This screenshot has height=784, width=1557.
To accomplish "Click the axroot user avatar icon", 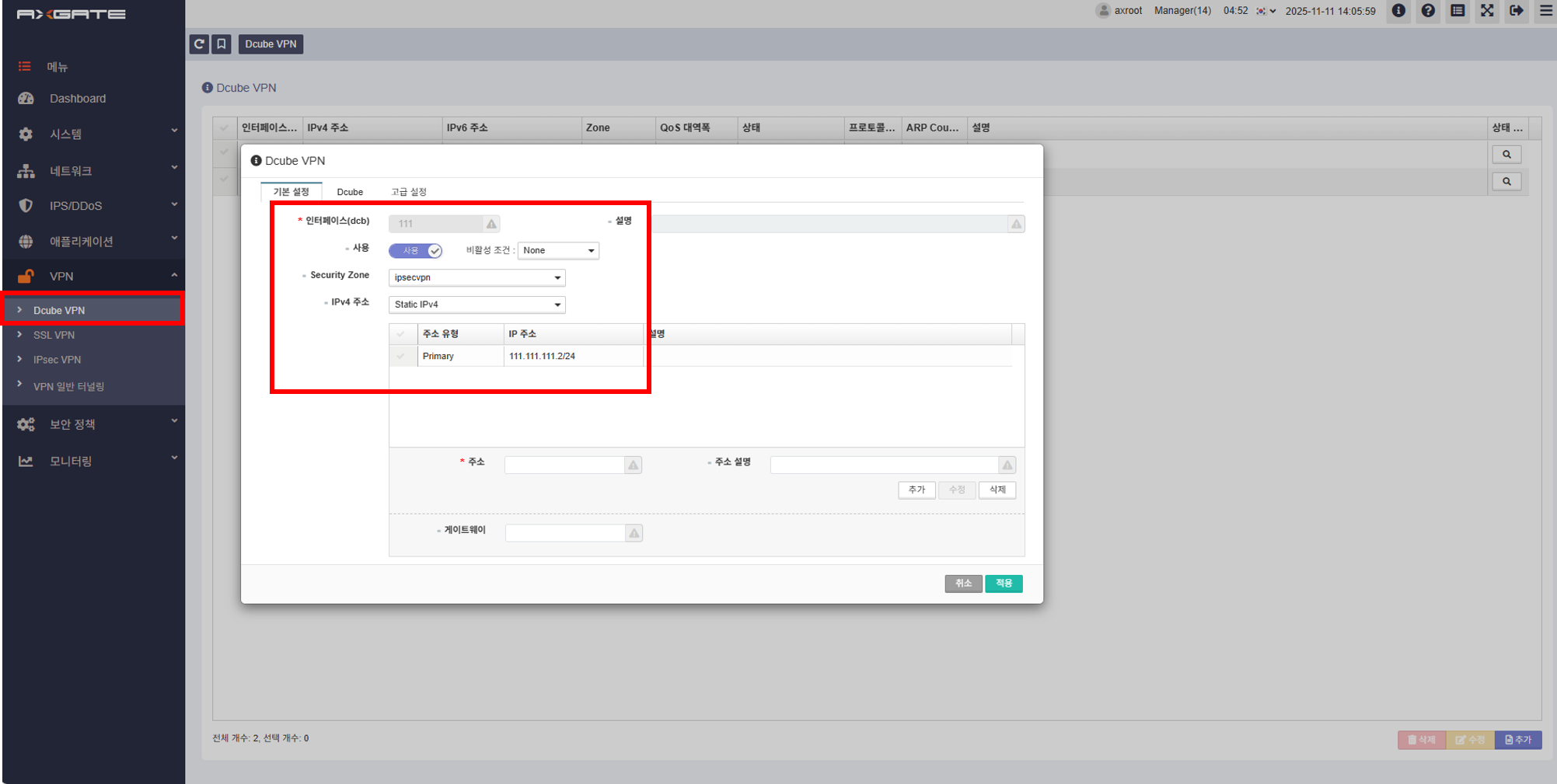I will click(x=1103, y=11).
